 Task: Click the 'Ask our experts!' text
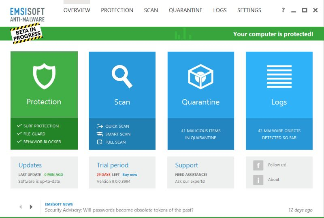point(190,182)
